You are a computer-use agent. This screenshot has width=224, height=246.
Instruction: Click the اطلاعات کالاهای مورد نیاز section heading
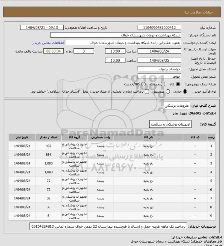(194, 113)
